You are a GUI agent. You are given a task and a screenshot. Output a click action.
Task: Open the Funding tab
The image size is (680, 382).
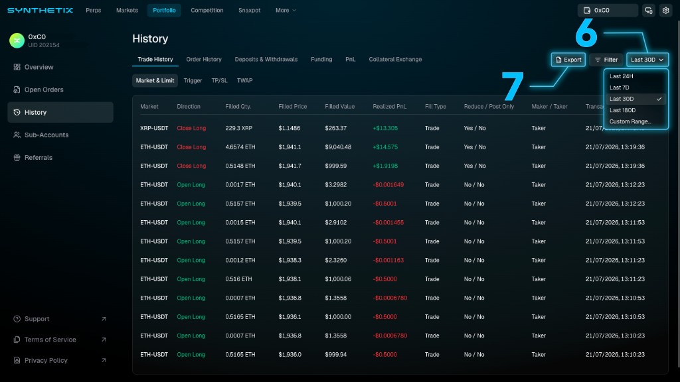(321, 59)
